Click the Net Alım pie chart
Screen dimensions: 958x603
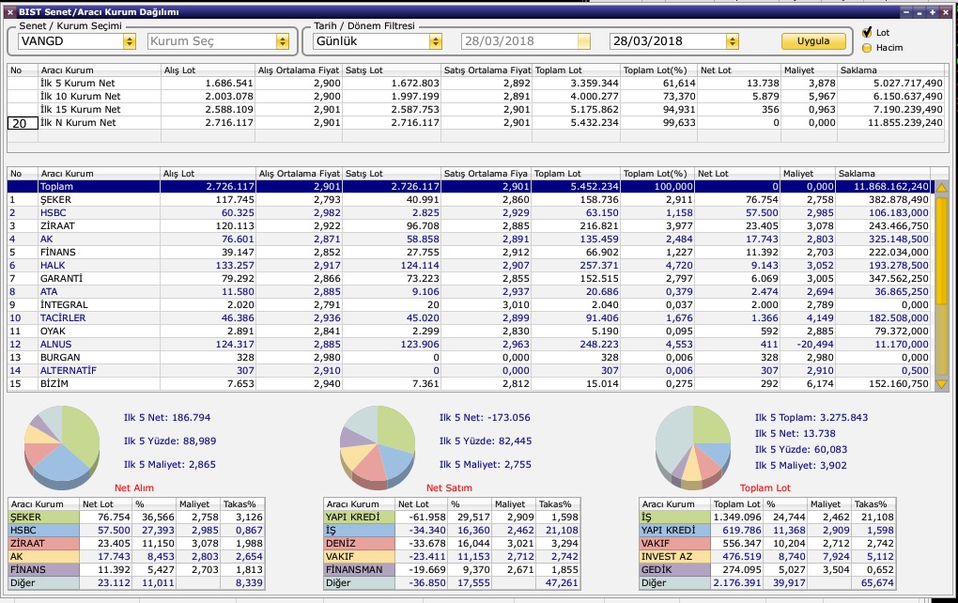coord(62,446)
